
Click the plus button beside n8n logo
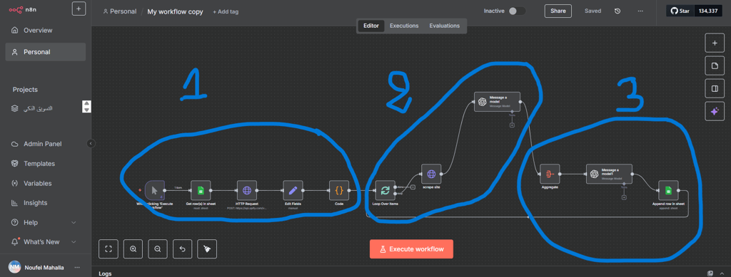pyautogui.click(x=79, y=9)
